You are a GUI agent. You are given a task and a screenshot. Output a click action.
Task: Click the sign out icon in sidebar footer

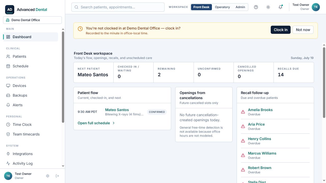(57, 176)
